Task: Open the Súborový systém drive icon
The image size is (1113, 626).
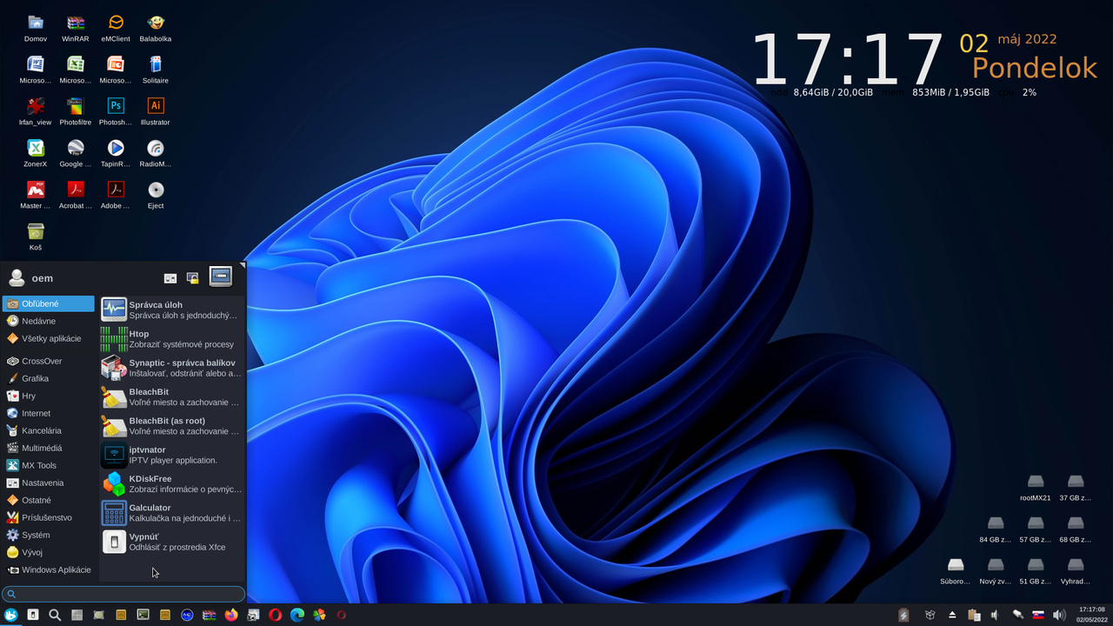Action: tap(956, 570)
